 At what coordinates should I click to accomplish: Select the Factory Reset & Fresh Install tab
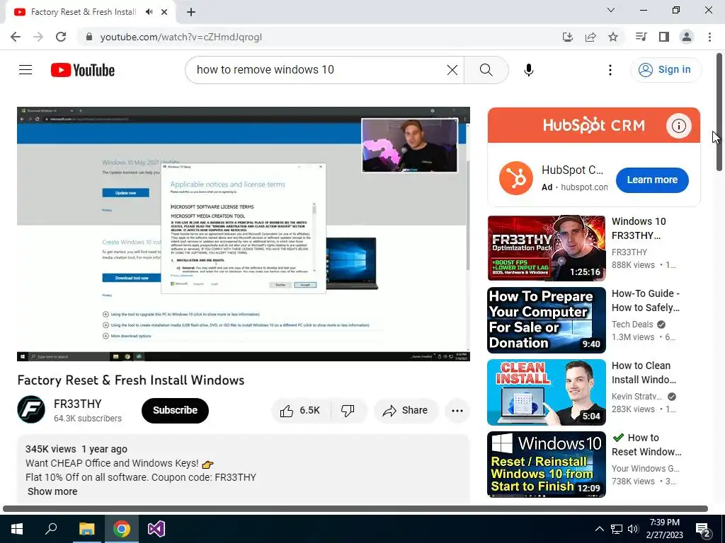[x=84, y=12]
